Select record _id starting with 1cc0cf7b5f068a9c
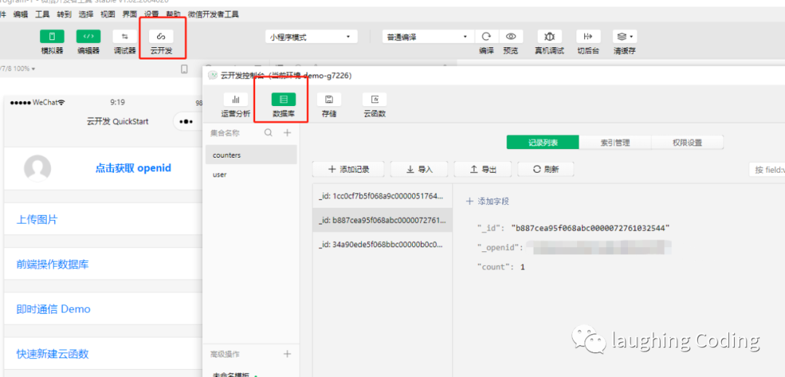The height and width of the screenshot is (377, 785). 382,197
